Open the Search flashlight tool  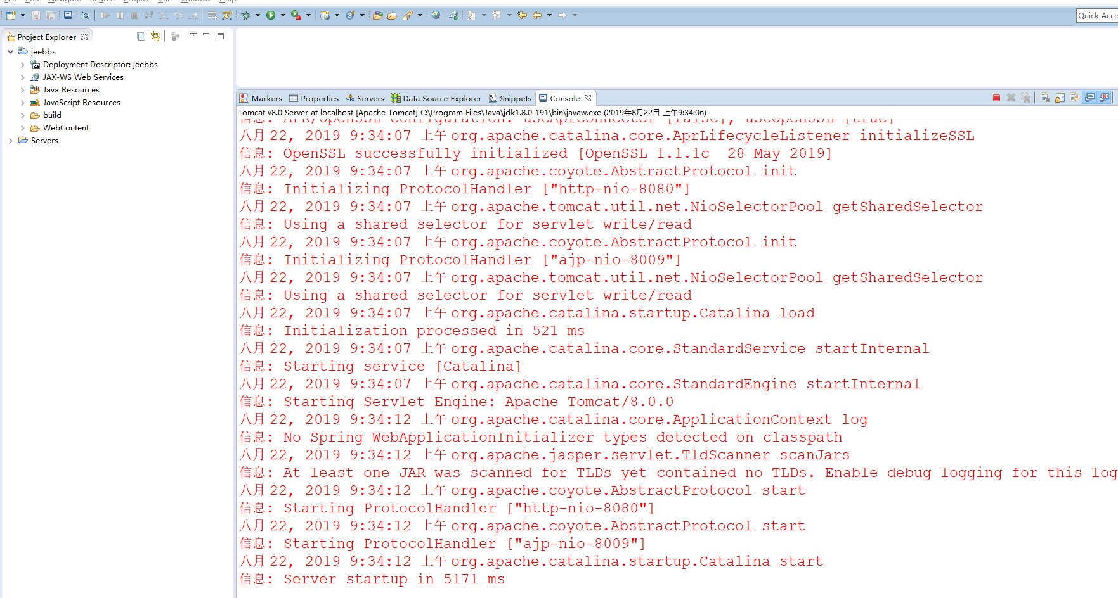[x=408, y=15]
